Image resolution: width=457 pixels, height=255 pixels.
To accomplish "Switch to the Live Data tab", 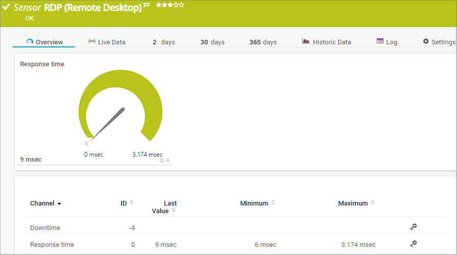I will tap(107, 42).
